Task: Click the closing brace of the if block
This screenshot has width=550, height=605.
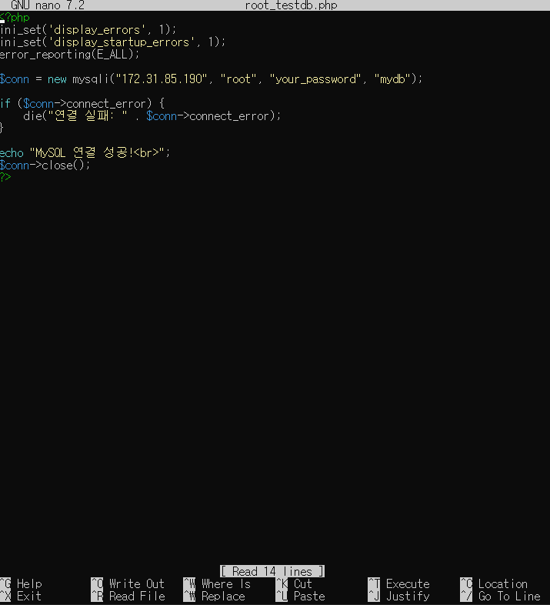Action: coord(2,128)
